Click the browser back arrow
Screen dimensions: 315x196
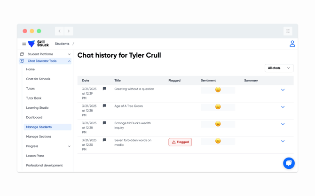click(x=60, y=31)
